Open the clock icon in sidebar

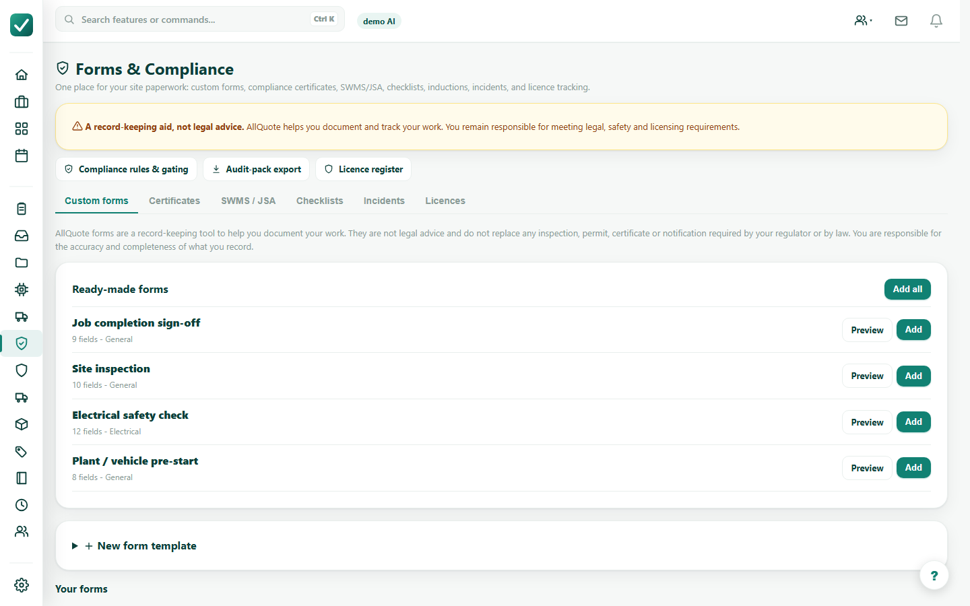22,505
